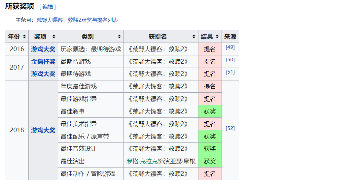This screenshot has height=185, width=348.
Task: Click 游戏大奖 link in the 2016 row
Action: click(x=43, y=49)
